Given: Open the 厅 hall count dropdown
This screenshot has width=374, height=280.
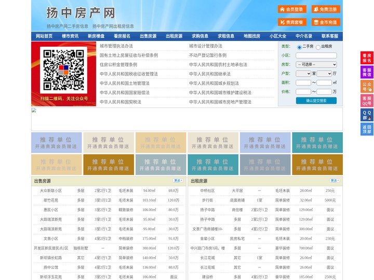Looking at the screenshot, I should [x=324, y=74].
